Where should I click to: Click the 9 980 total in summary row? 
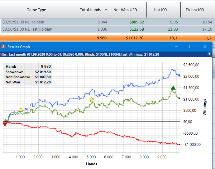click(x=102, y=38)
